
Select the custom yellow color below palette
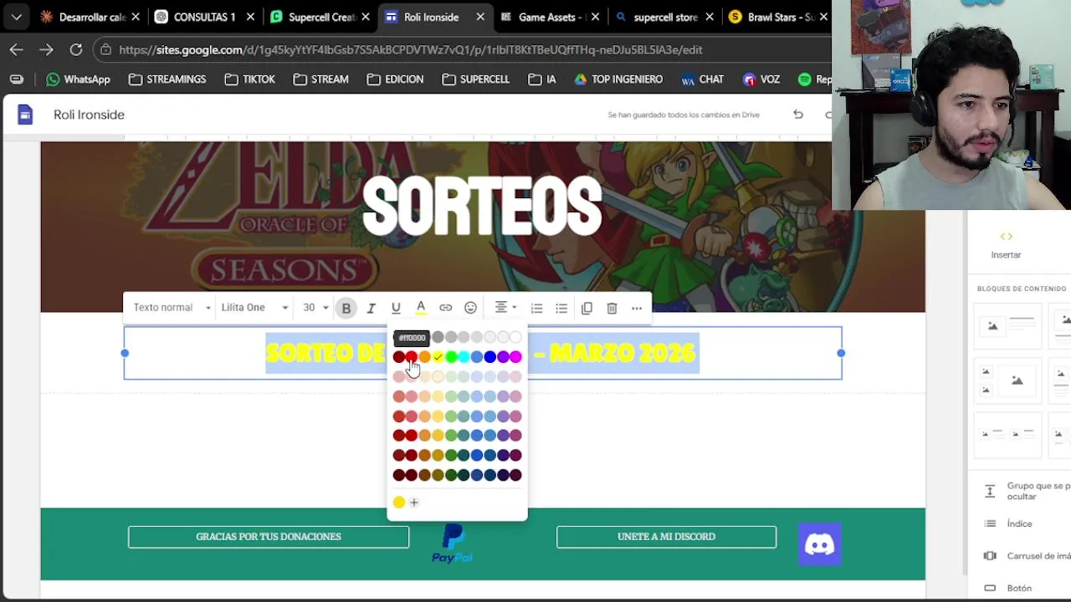pyautogui.click(x=399, y=503)
